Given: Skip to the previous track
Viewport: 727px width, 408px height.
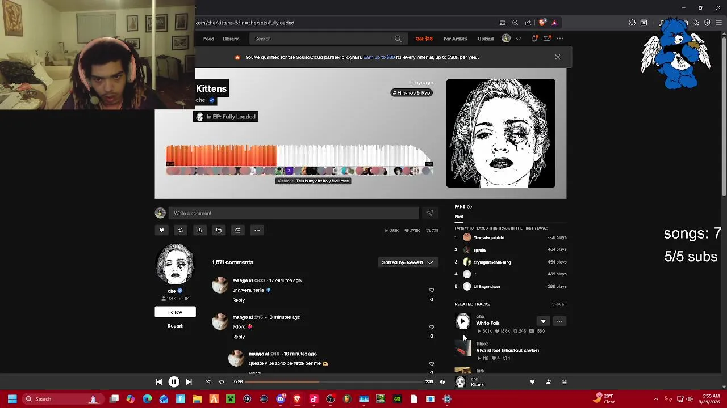Looking at the screenshot, I should pyautogui.click(x=159, y=382).
